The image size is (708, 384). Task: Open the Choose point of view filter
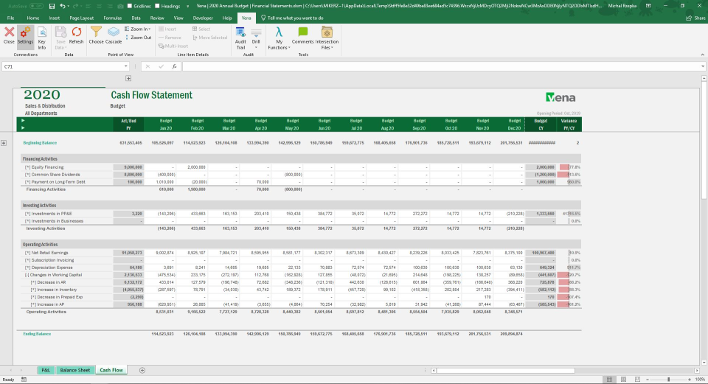tap(97, 35)
